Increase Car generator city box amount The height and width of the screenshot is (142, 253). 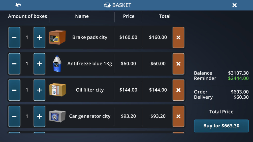39,116
